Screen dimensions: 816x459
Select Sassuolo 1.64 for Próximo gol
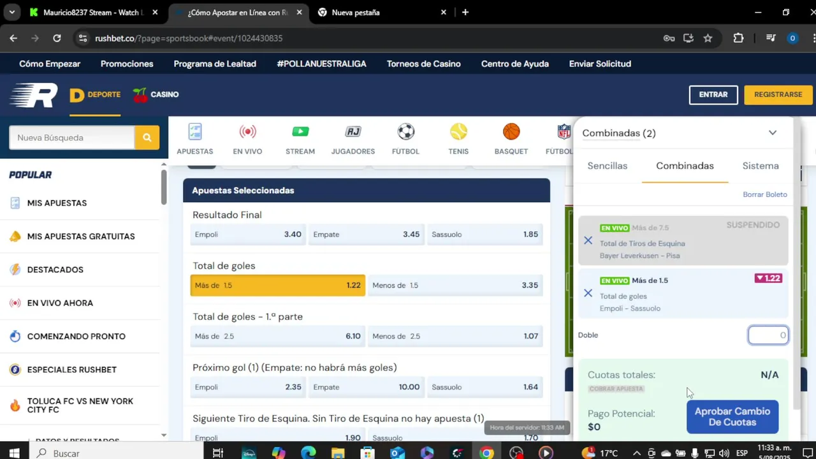pos(485,387)
